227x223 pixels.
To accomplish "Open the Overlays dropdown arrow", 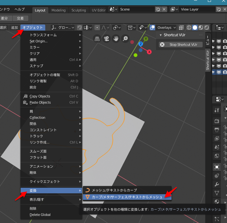I will 175,28.
